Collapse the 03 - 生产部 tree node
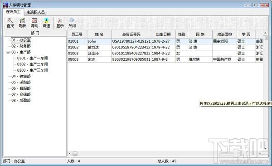The image size is (272, 166). click(x=8, y=52)
